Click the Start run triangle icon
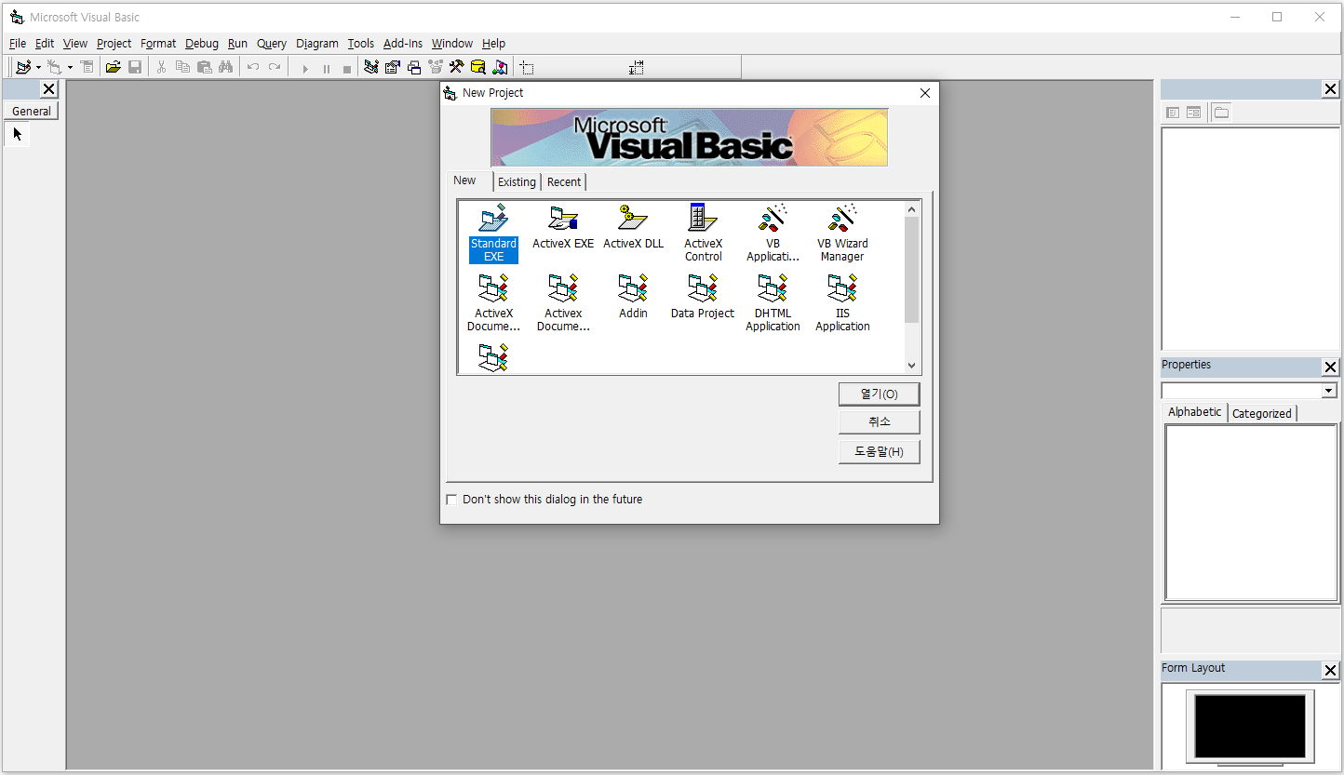 pyautogui.click(x=304, y=68)
